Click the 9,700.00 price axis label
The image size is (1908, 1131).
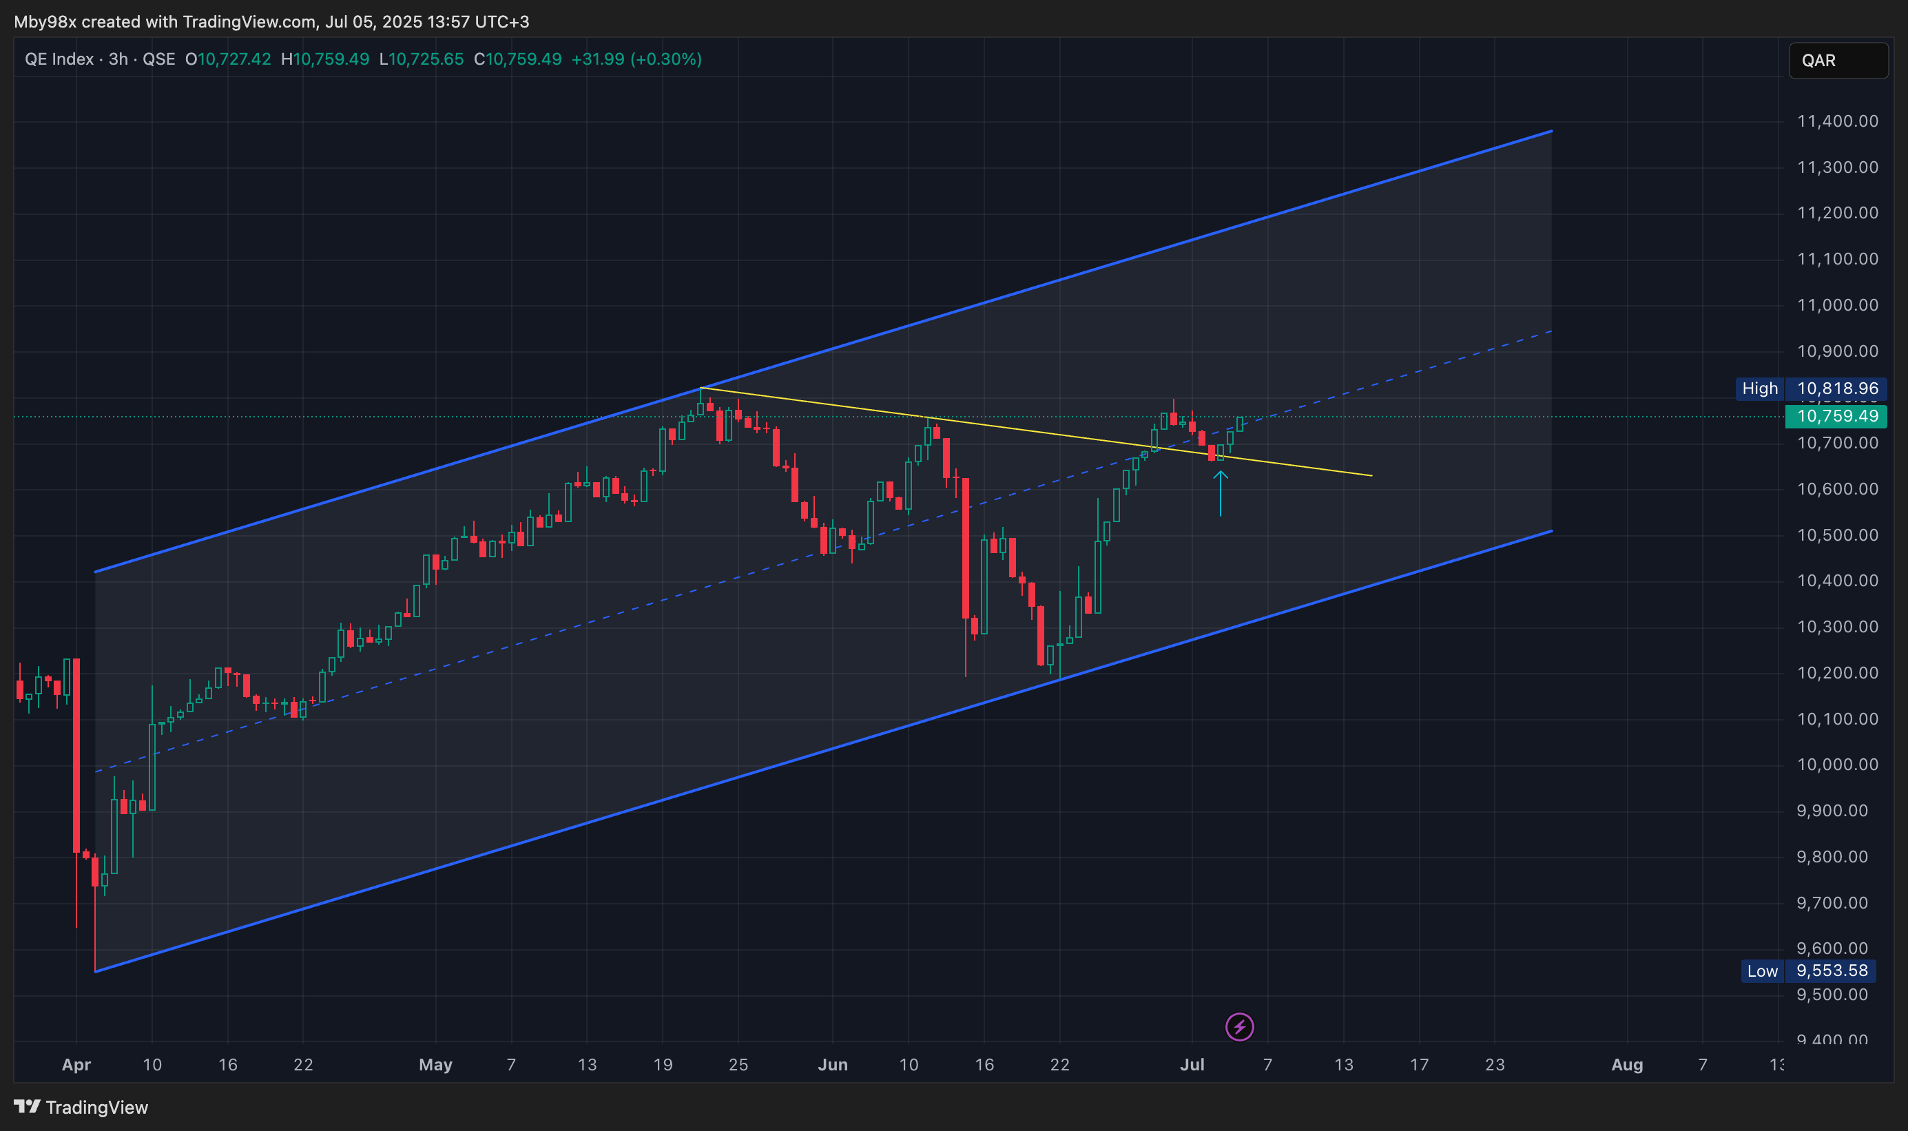point(1832,903)
